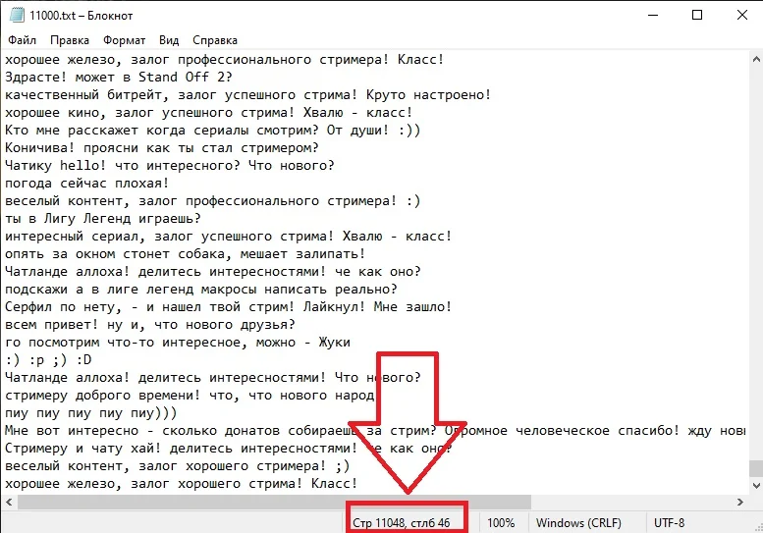This screenshot has width=763, height=533.
Task: Click line 'опять за окном стонет собака'
Action: [x=185, y=254]
